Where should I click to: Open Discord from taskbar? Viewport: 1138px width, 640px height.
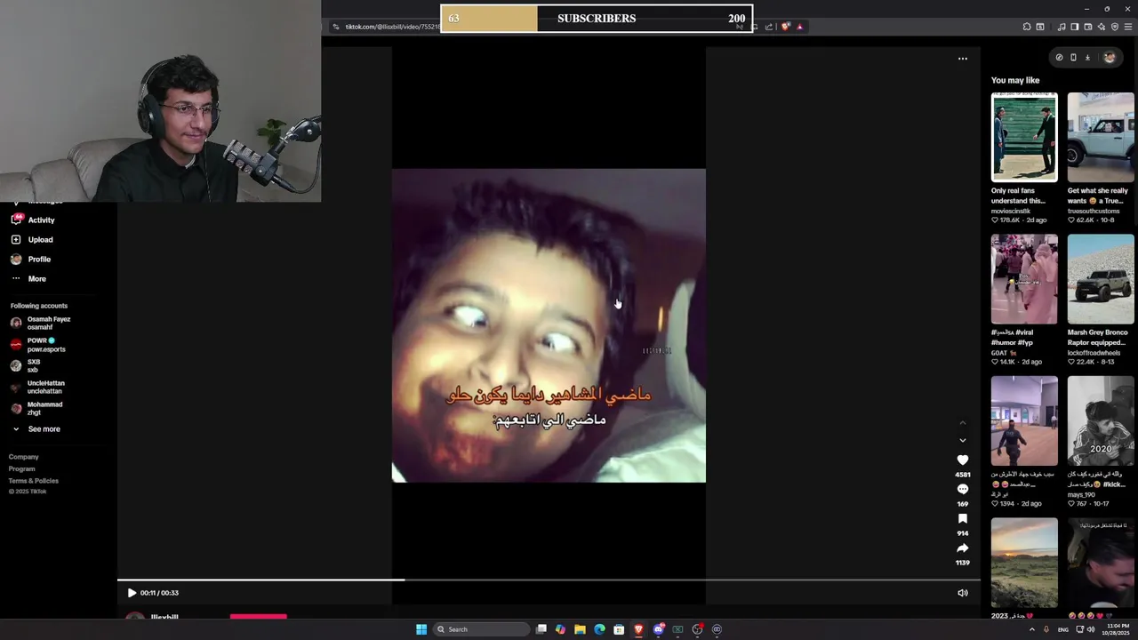658,629
